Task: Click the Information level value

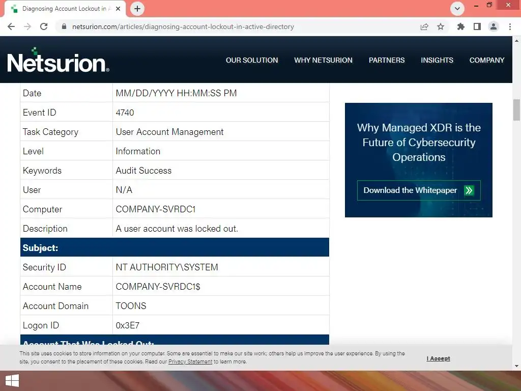Action: [x=138, y=151]
